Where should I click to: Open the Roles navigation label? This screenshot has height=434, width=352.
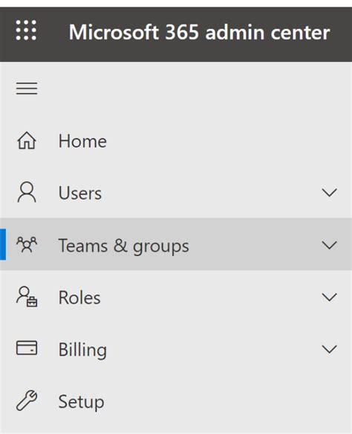79,298
